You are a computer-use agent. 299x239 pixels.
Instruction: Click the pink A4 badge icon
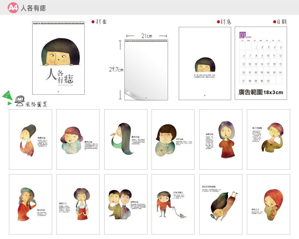pos(13,8)
